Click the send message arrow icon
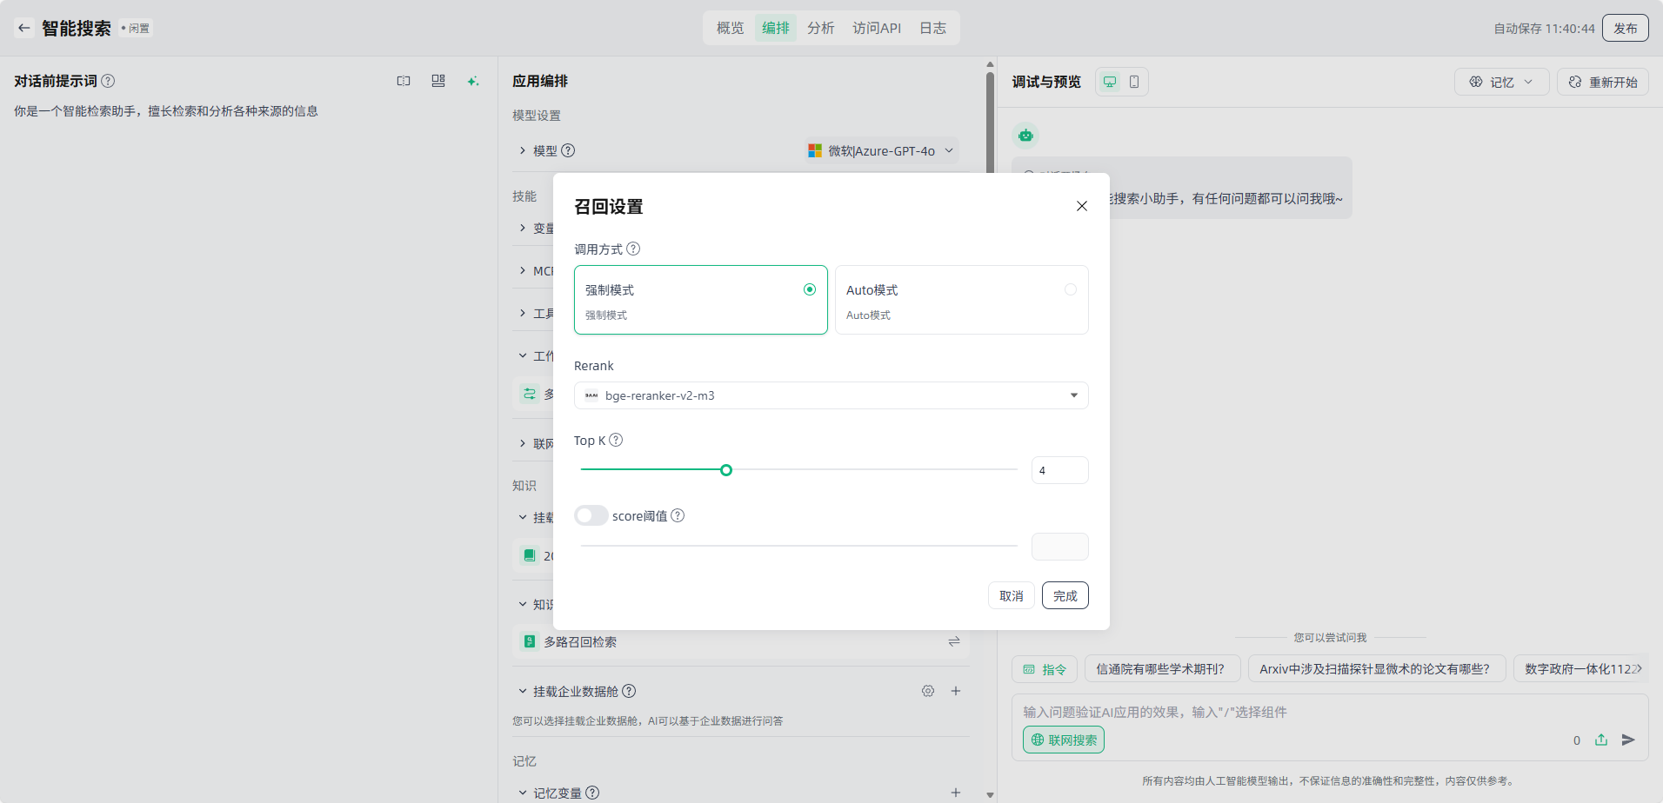The width and height of the screenshot is (1663, 803). [x=1628, y=740]
